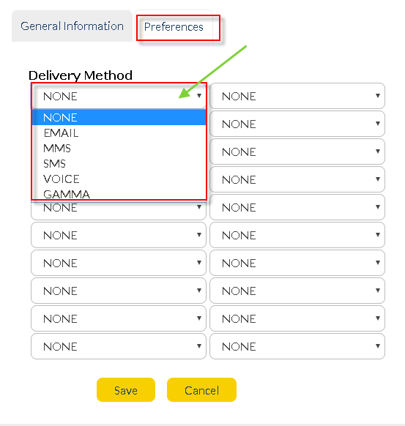This screenshot has height=426, width=405.
Task: Open the third right column dropdown
Action: click(x=297, y=152)
